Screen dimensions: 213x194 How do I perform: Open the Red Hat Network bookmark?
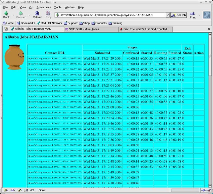click(x=50, y=23)
